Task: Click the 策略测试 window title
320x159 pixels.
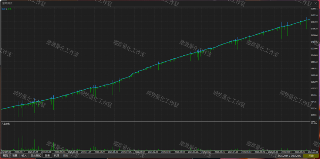Action: click(x=7, y=3)
